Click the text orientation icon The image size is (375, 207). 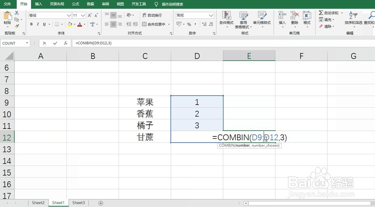point(129,15)
